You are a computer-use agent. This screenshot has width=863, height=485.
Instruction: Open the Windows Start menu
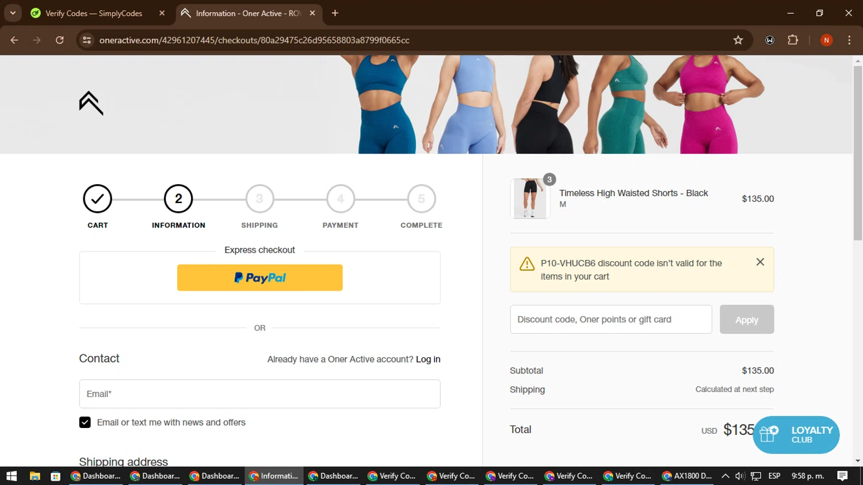(x=12, y=476)
